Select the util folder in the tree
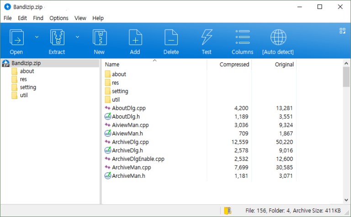The image size is (351, 217). tap(24, 95)
